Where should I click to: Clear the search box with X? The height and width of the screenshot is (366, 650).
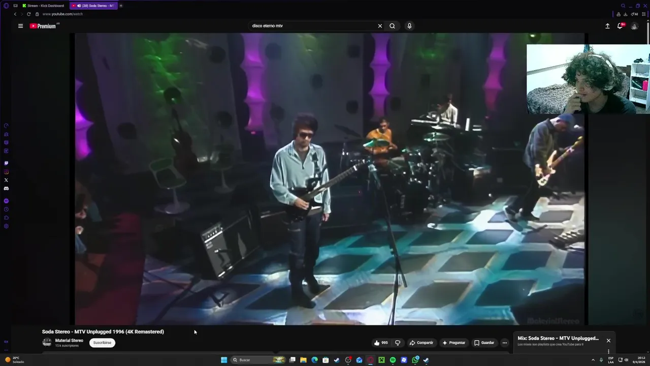tap(380, 26)
